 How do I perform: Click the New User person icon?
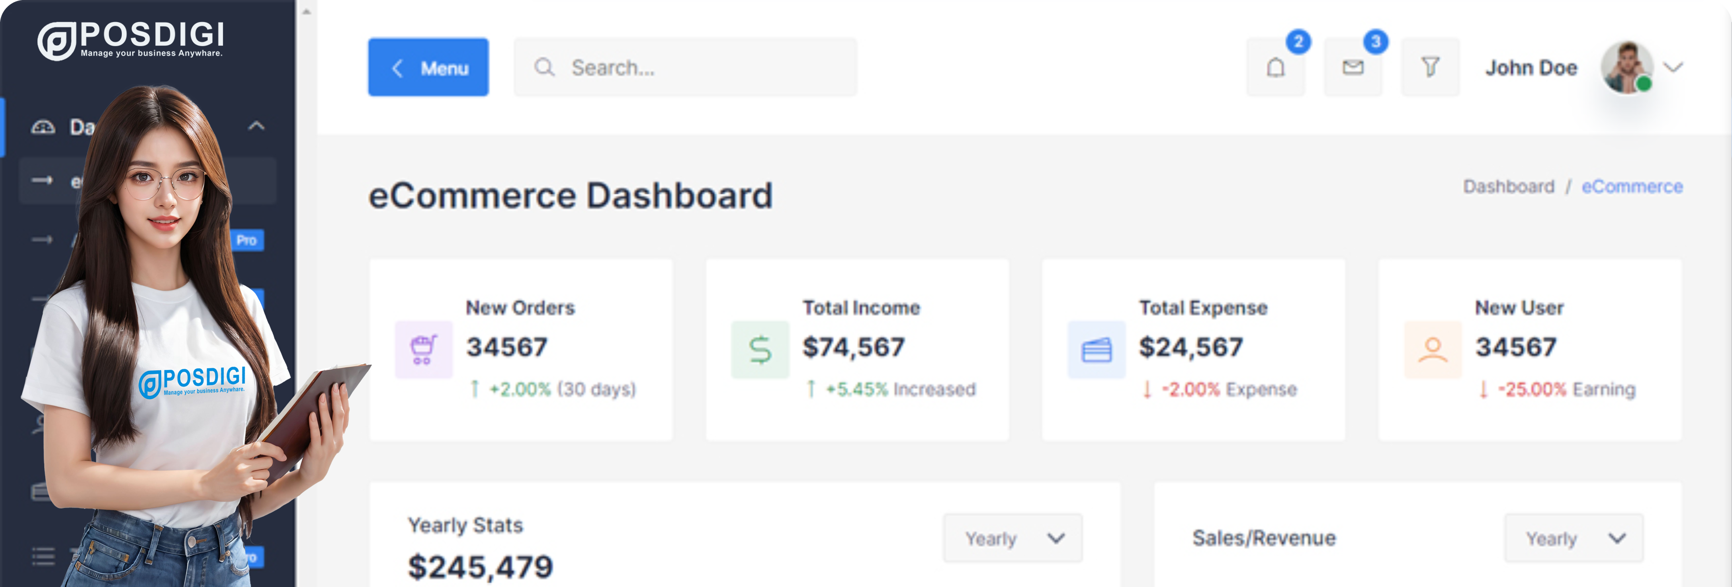click(1432, 349)
